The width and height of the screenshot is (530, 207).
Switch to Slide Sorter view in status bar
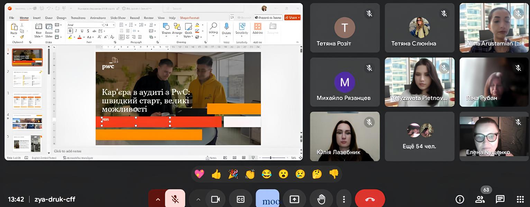click(x=234, y=157)
